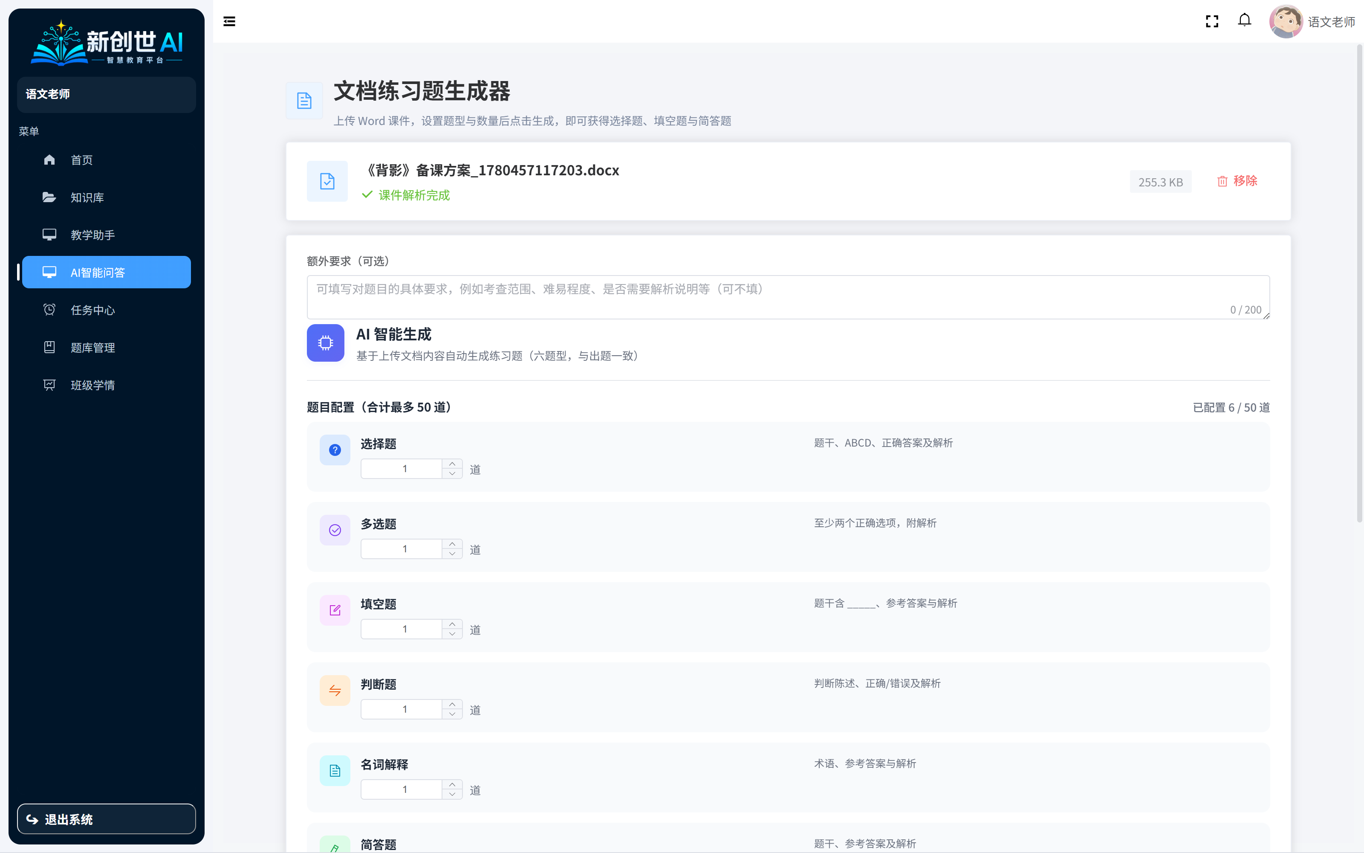Focus the 选择题 number field
The width and height of the screenshot is (1364, 853).
coord(402,469)
